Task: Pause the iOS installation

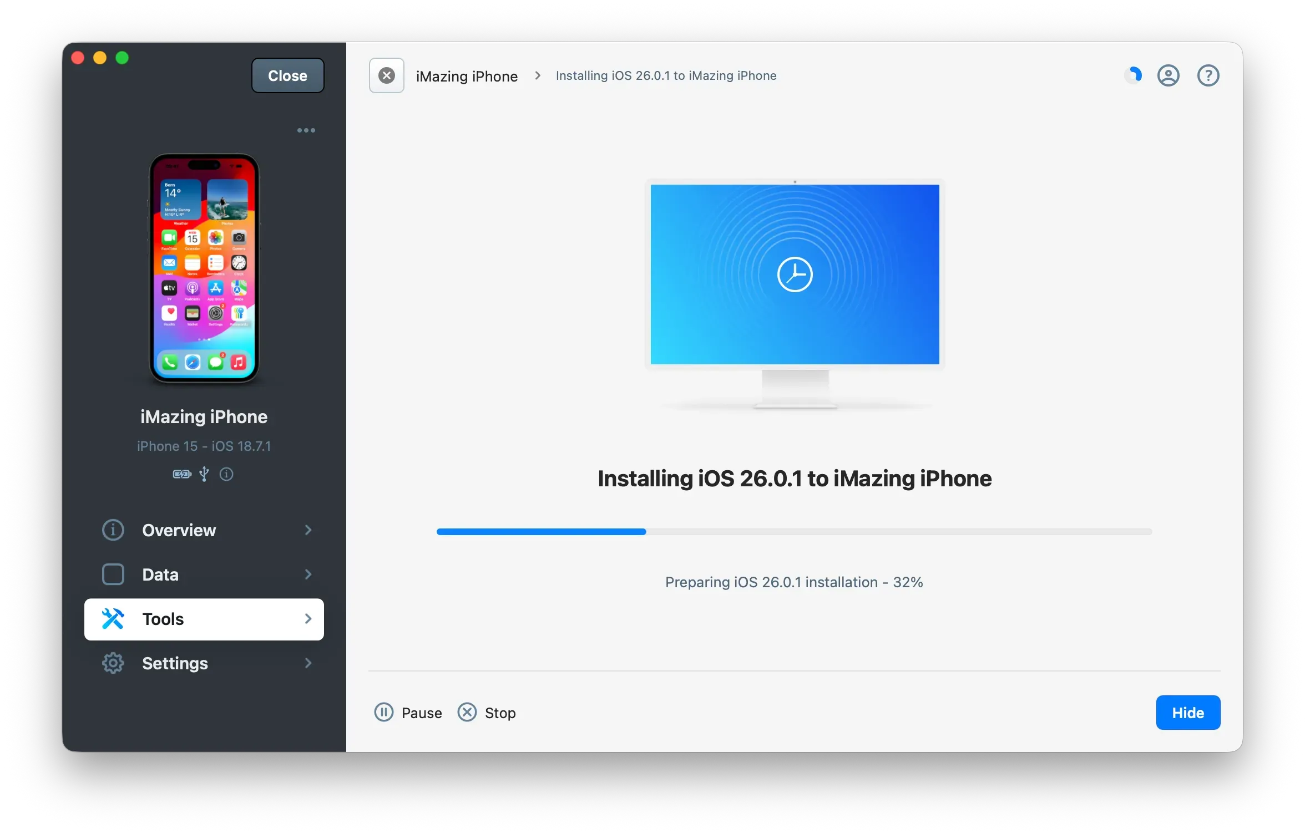Action: (x=408, y=712)
